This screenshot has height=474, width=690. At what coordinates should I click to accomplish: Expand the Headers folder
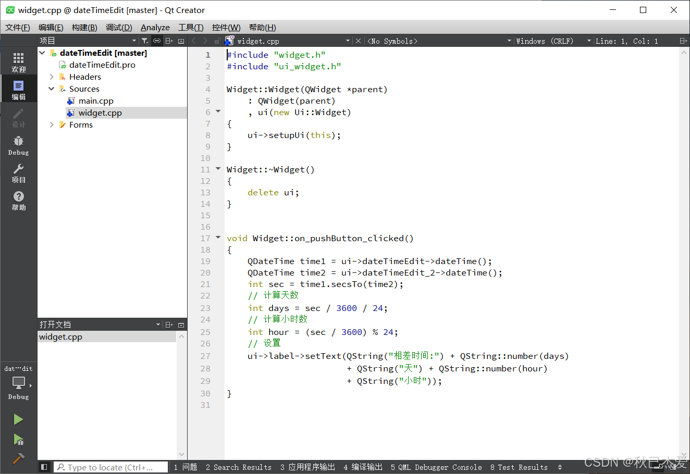point(51,77)
